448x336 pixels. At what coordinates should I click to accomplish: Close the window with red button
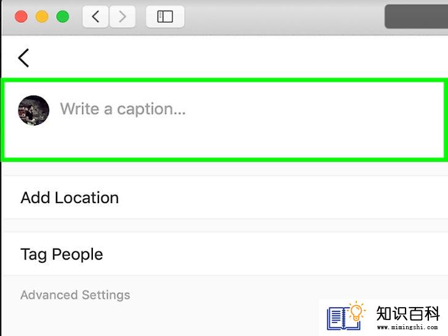click(x=21, y=17)
